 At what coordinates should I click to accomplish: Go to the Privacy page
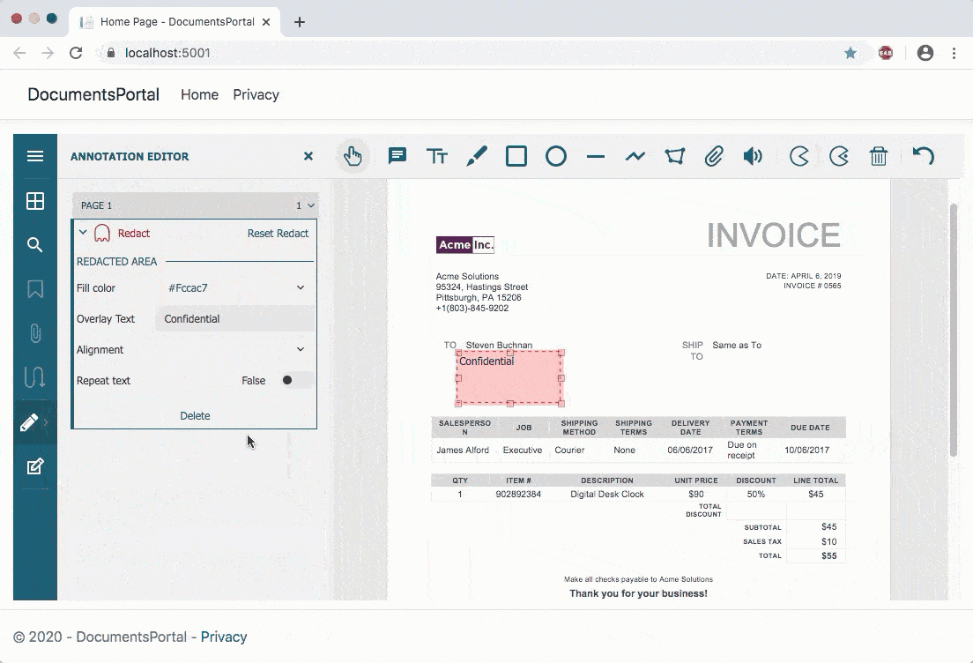[256, 94]
